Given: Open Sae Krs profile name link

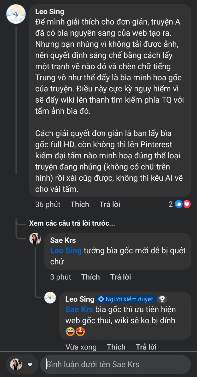Looking at the screenshot, I should [63, 240].
